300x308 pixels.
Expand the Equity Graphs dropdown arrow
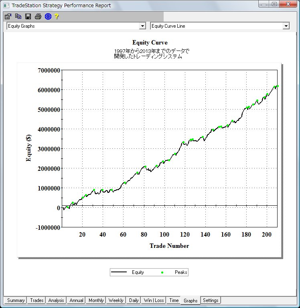pyautogui.click(x=142, y=26)
